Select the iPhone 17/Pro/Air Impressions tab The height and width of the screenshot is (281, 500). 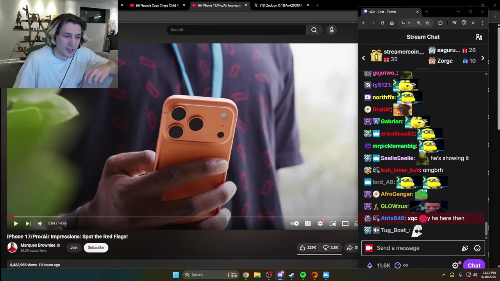tap(220, 5)
